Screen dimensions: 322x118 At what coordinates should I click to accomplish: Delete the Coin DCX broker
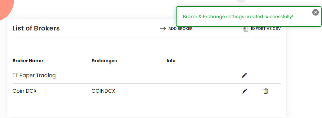click(266, 91)
